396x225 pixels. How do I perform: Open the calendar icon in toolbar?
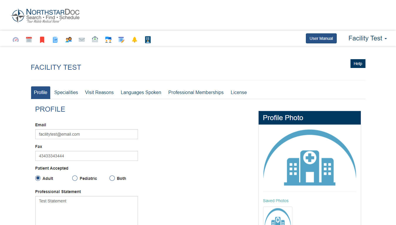point(29,40)
